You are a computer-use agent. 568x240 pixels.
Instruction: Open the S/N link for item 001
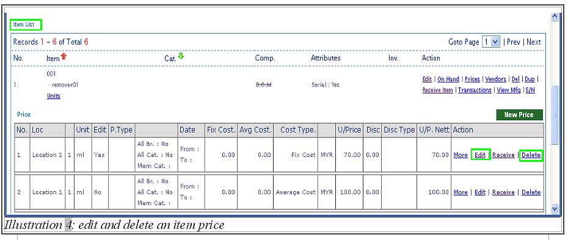(x=530, y=90)
